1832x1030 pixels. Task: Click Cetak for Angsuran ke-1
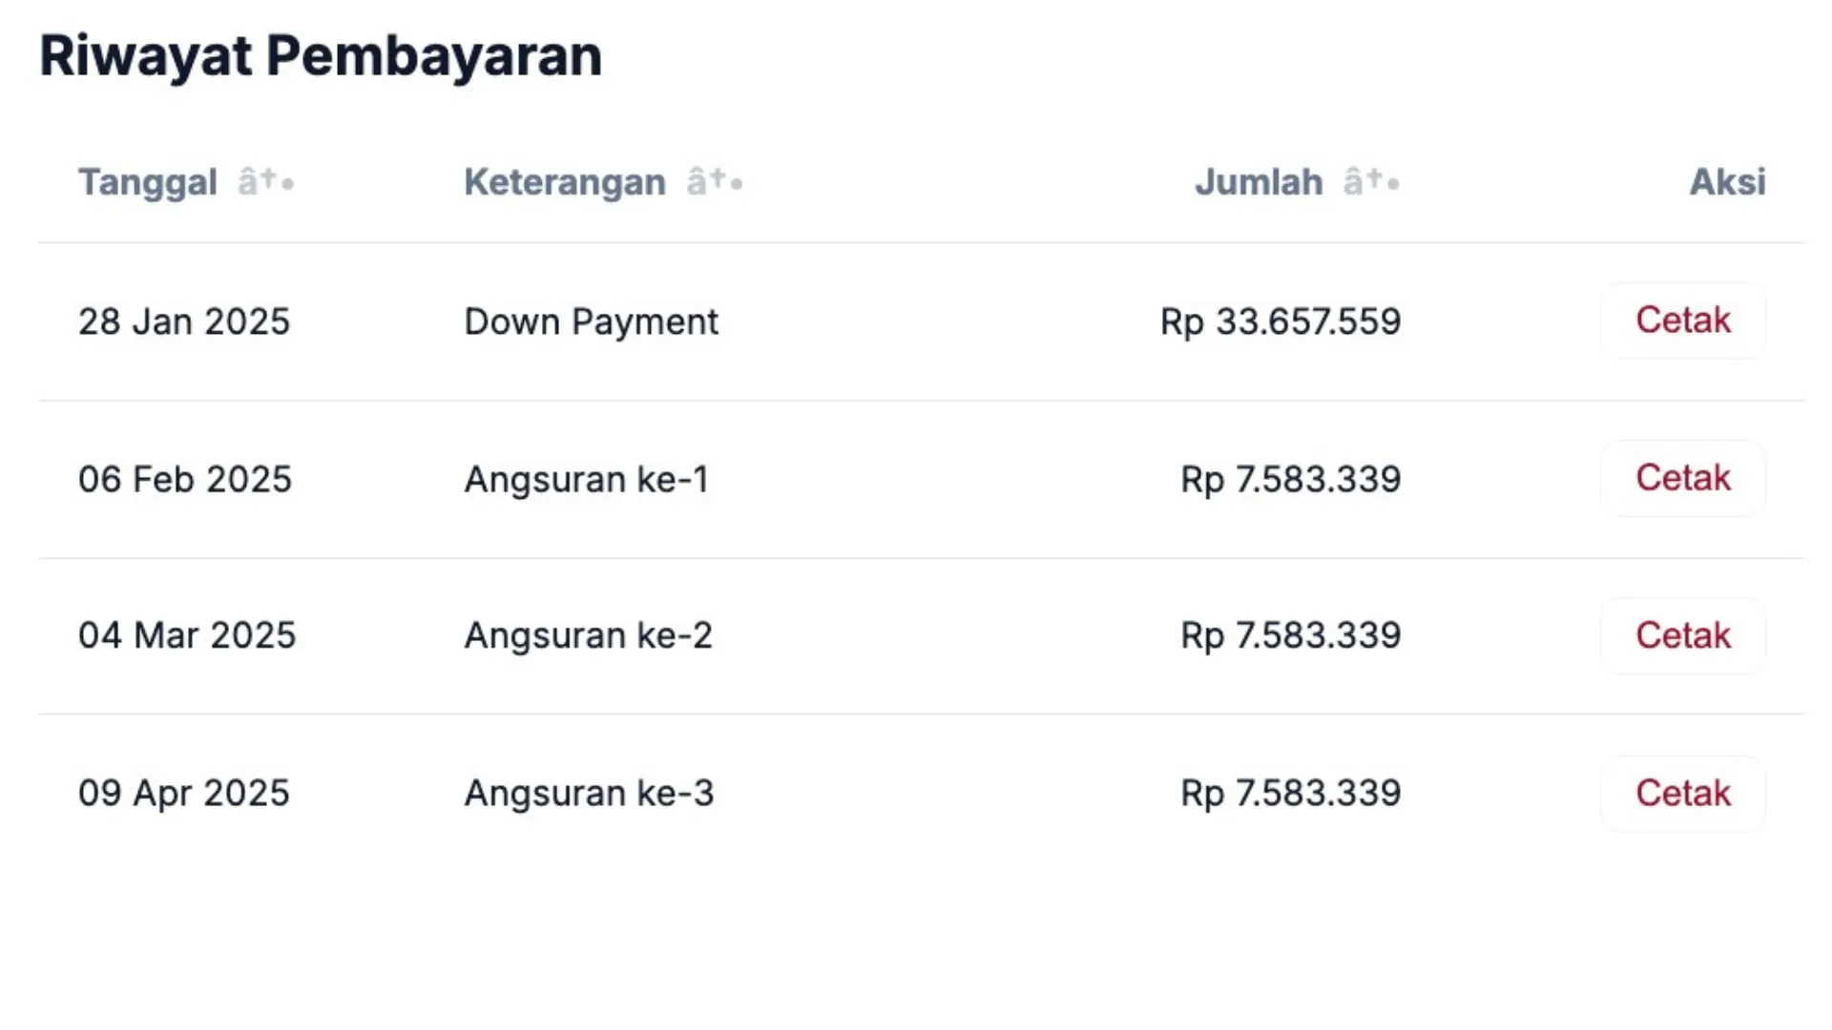1682,478
